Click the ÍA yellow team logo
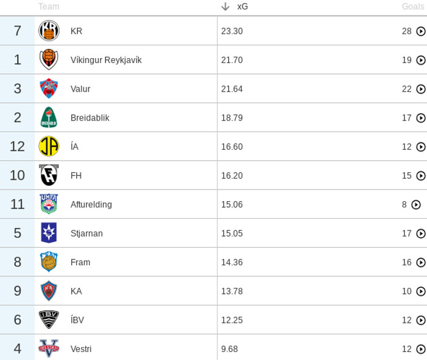The image size is (427, 360). click(x=49, y=147)
